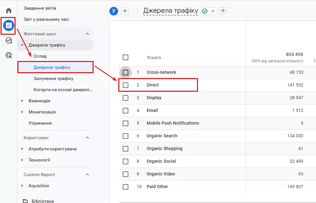Viewport: 316px width, 203px height.
Task: Collapse the Життєвий цикл section
Action: pyautogui.click(x=87, y=34)
